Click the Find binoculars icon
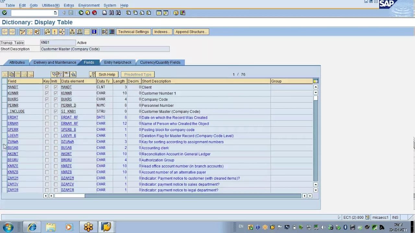415x233 pixels. tap(112, 13)
